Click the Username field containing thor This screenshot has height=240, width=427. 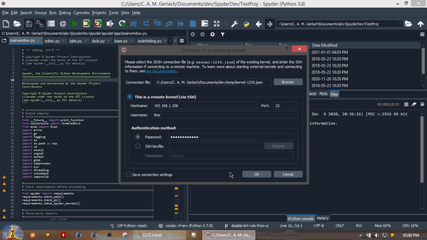[225, 115]
